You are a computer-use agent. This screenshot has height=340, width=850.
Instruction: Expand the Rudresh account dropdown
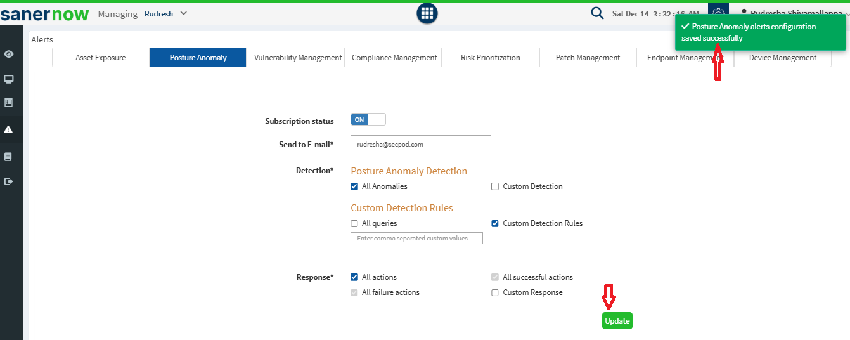166,13
